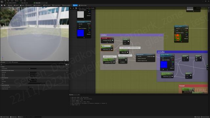Toggle the highlighted Stats toolbar button
The image size is (210, 118).
[75, 5]
